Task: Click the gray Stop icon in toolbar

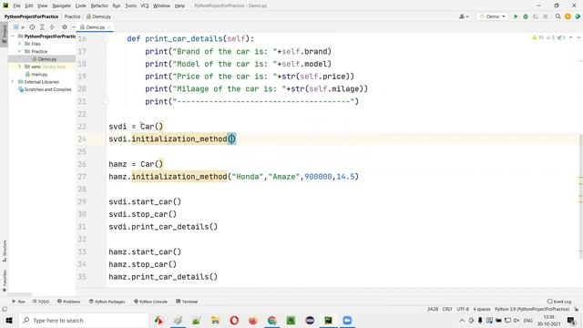Action: point(546,16)
